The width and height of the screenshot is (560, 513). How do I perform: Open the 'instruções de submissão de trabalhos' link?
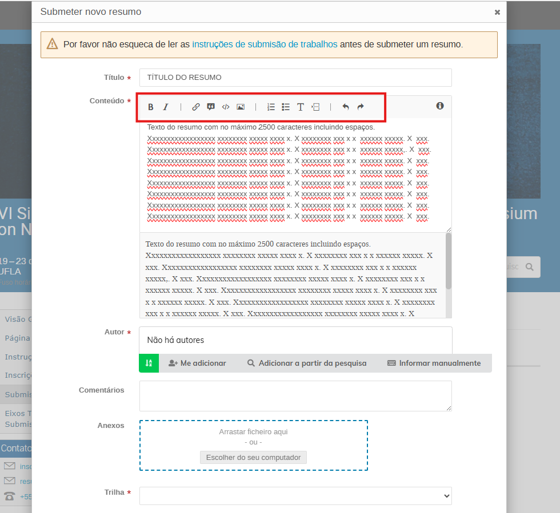[x=265, y=44]
